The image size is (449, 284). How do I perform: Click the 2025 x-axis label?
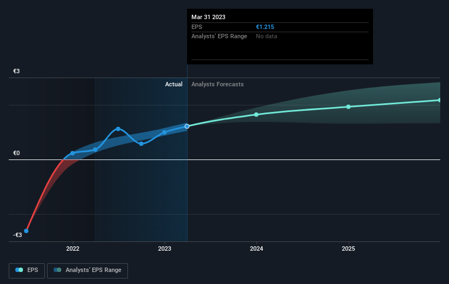tap(348, 248)
